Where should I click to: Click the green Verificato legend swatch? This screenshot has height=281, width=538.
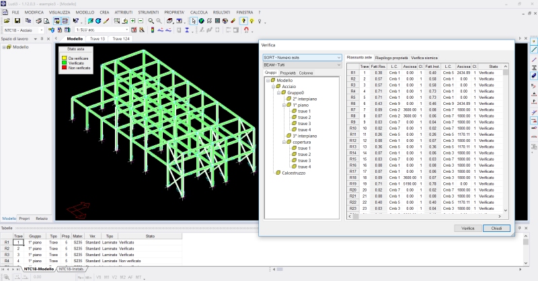(65, 63)
